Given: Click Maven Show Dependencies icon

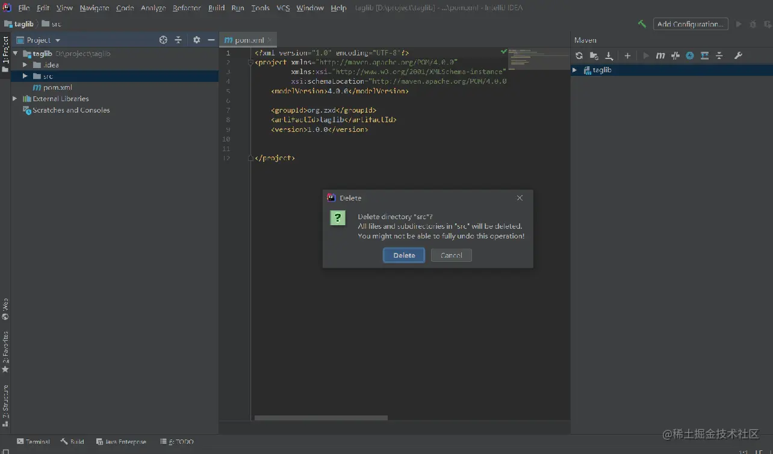Looking at the screenshot, I should tap(704, 55).
